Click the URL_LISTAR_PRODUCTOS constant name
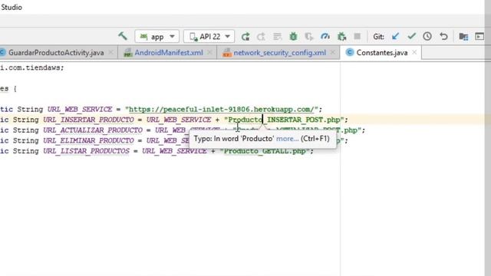This screenshot has height=276, width=491. [x=87, y=151]
